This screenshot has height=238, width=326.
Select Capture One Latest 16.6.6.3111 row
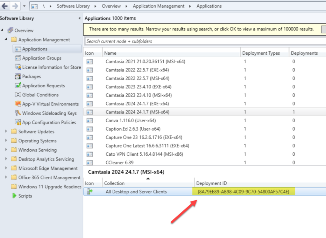205,146
